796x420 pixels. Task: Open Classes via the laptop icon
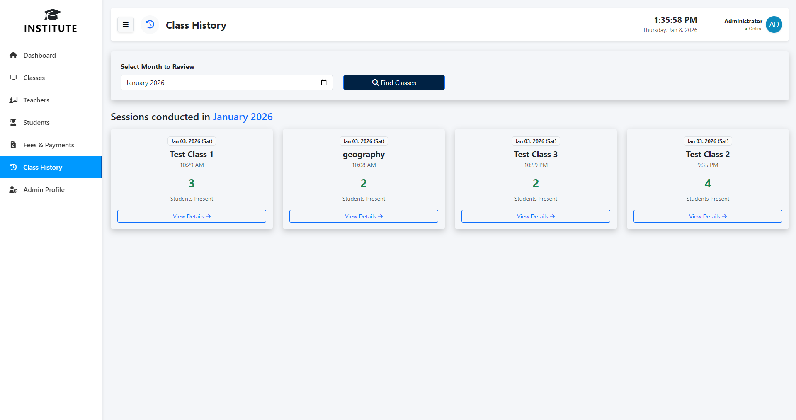(x=13, y=78)
